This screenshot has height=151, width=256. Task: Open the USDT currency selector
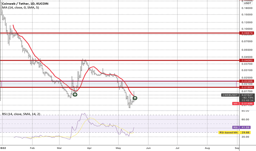[x=247, y=3]
